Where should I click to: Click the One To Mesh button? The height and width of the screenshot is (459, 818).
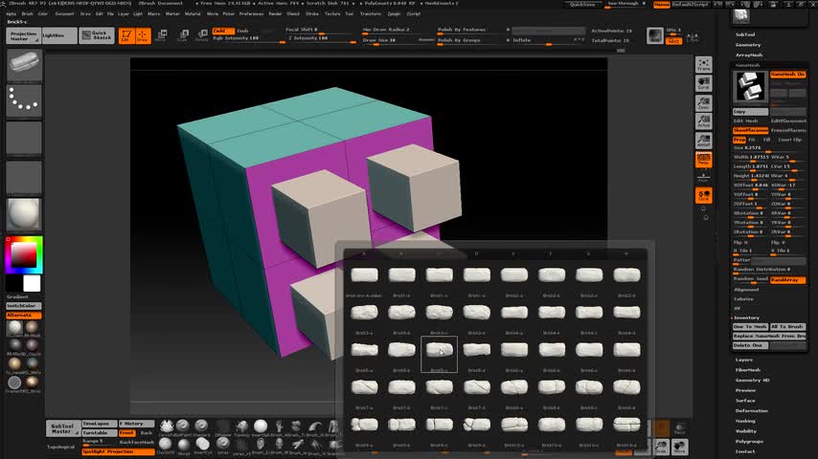click(750, 327)
